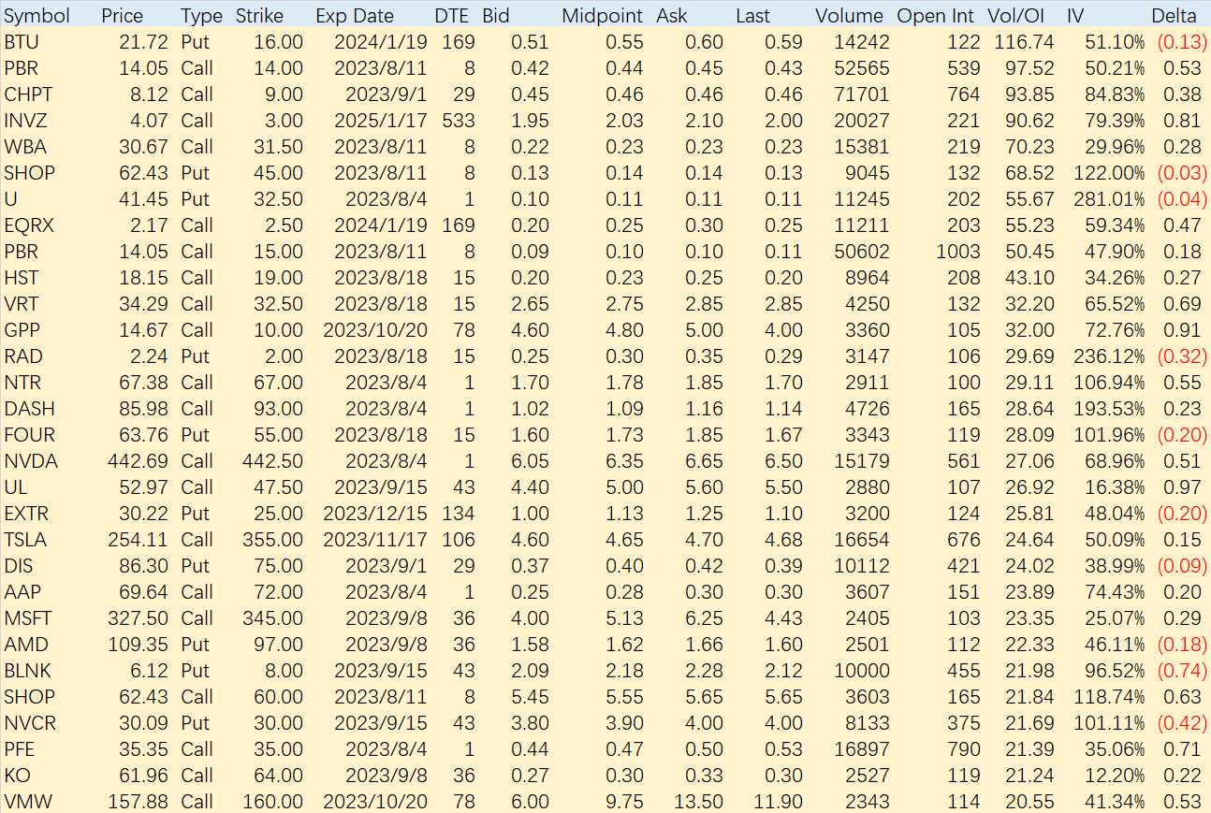Select the delta 0.97 in the UL row
Viewport: 1211px width, 813px height.
tap(1183, 487)
